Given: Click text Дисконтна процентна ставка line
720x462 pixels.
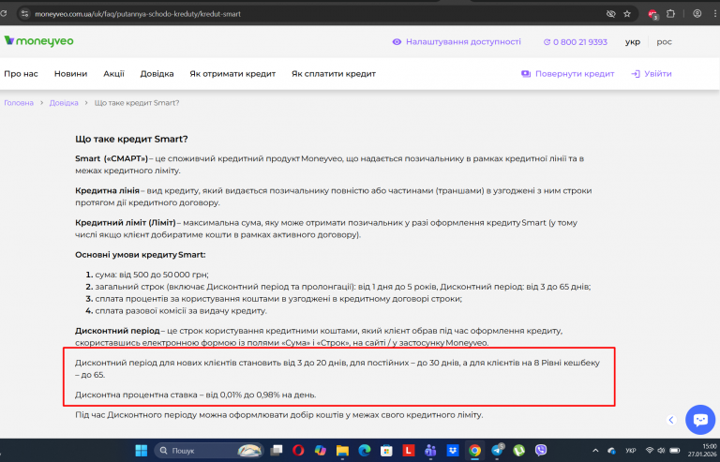Looking at the screenshot, I should point(196,395).
